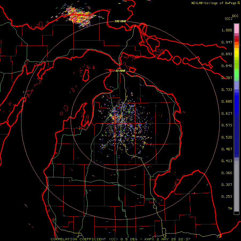Click the 0.413 legend value
The image size is (241, 241).
click(227, 161)
